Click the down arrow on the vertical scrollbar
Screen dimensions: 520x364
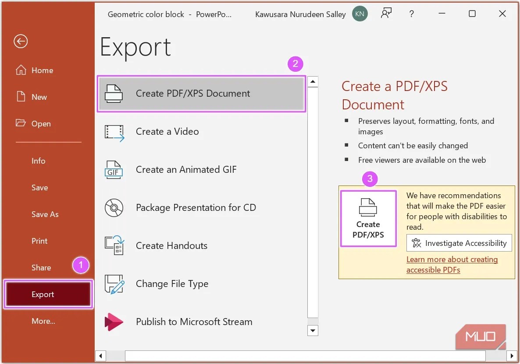(x=313, y=331)
